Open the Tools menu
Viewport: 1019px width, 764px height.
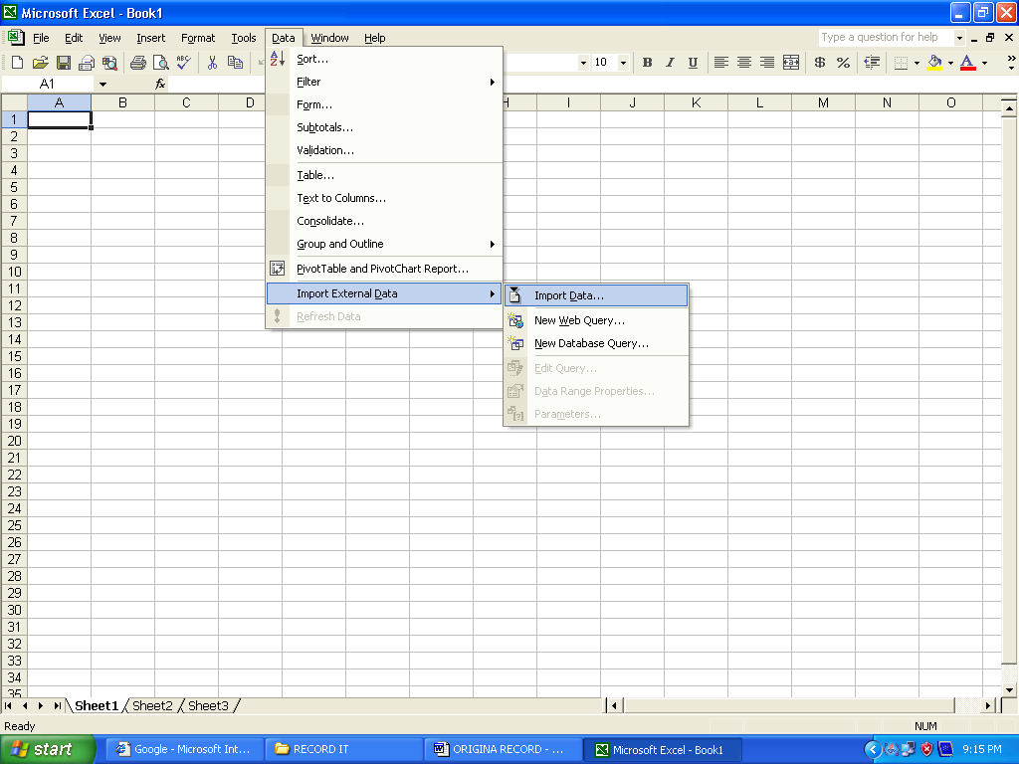click(244, 38)
